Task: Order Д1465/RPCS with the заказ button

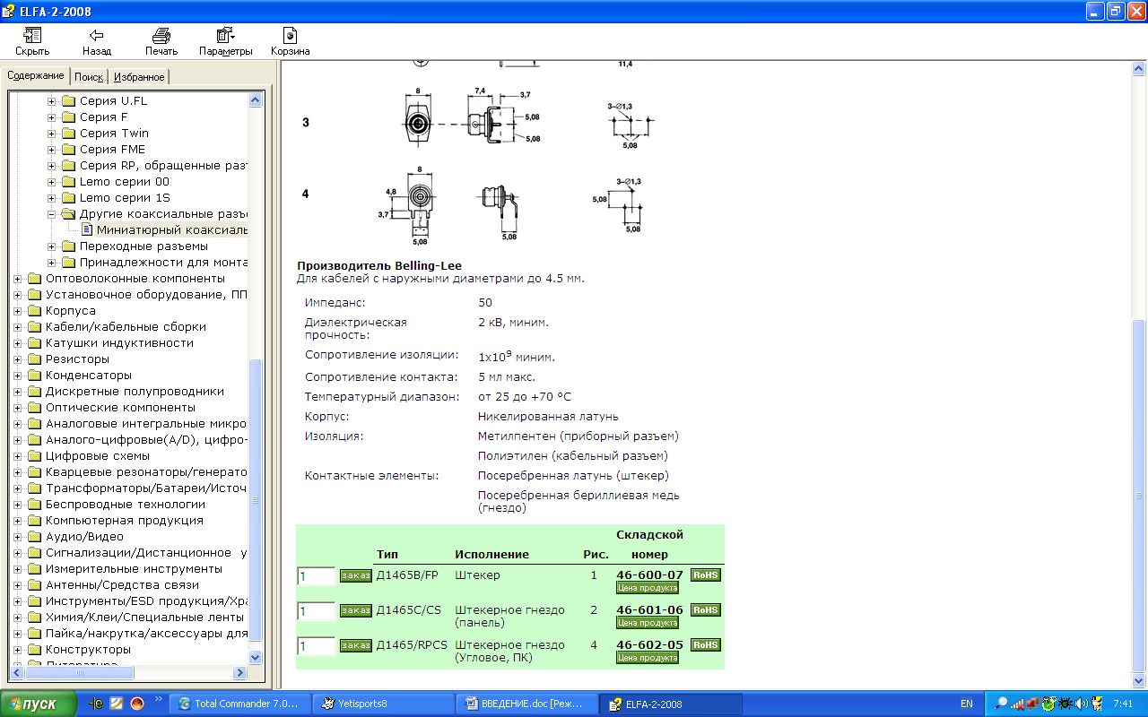Action: tap(356, 645)
